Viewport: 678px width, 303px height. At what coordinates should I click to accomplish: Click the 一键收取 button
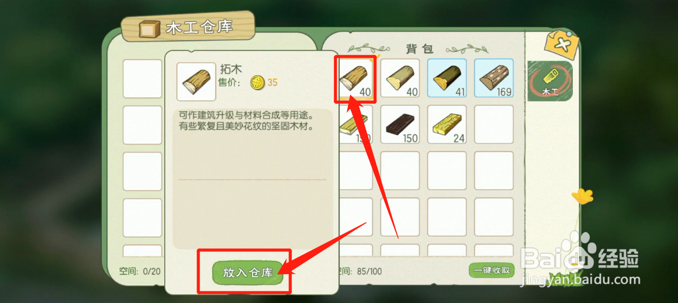coord(492,270)
